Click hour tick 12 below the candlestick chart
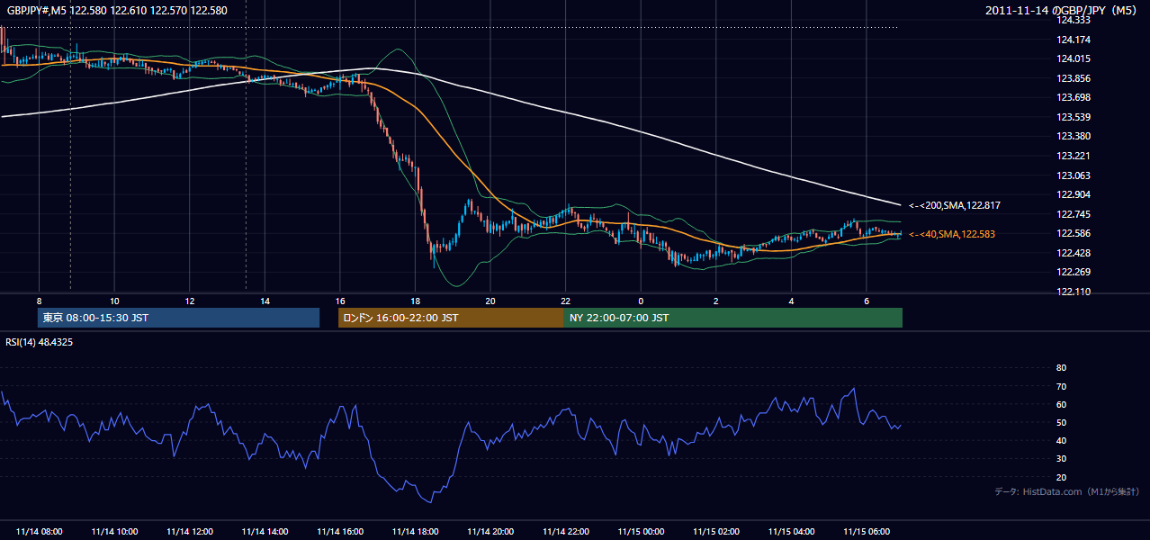The image size is (1150, 540). 190,301
